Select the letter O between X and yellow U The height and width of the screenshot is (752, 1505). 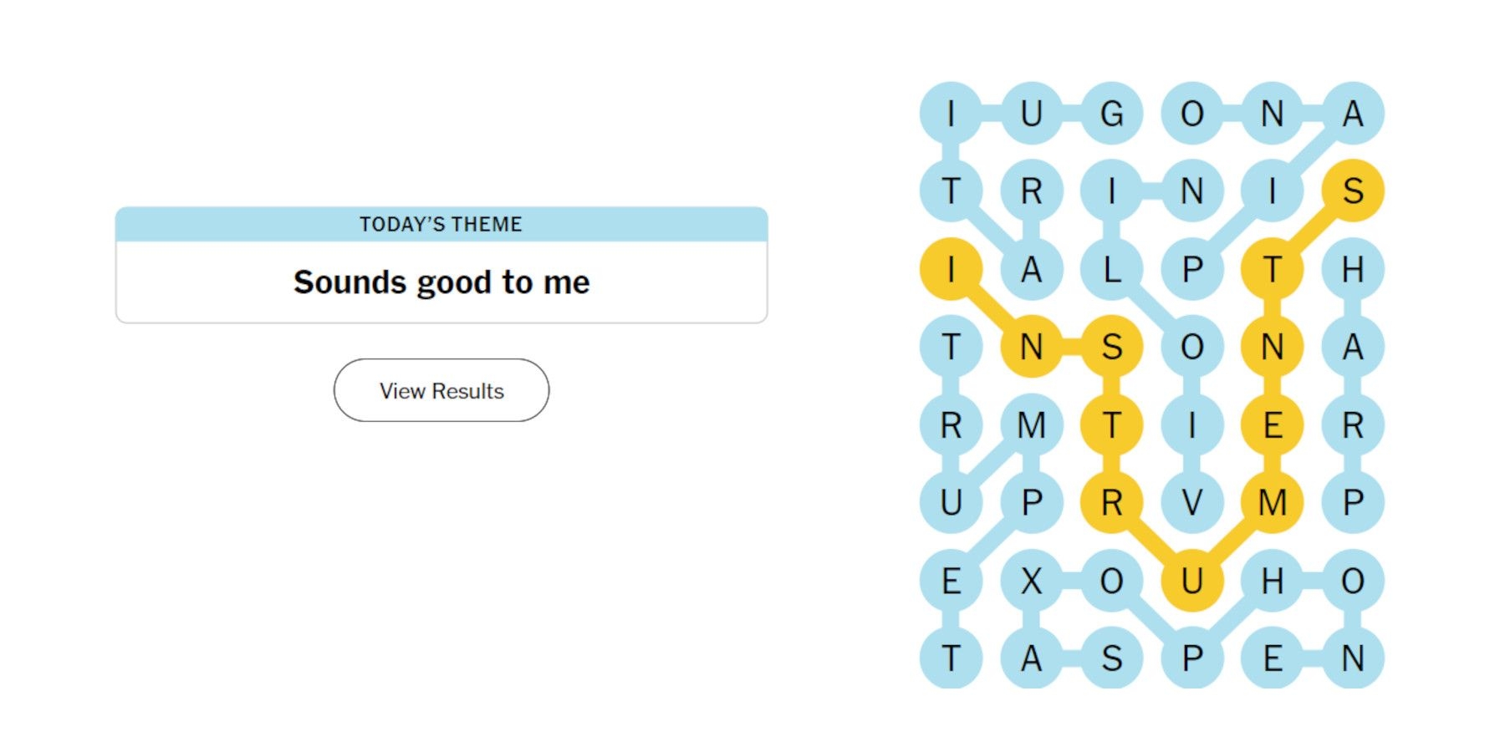point(1111,581)
